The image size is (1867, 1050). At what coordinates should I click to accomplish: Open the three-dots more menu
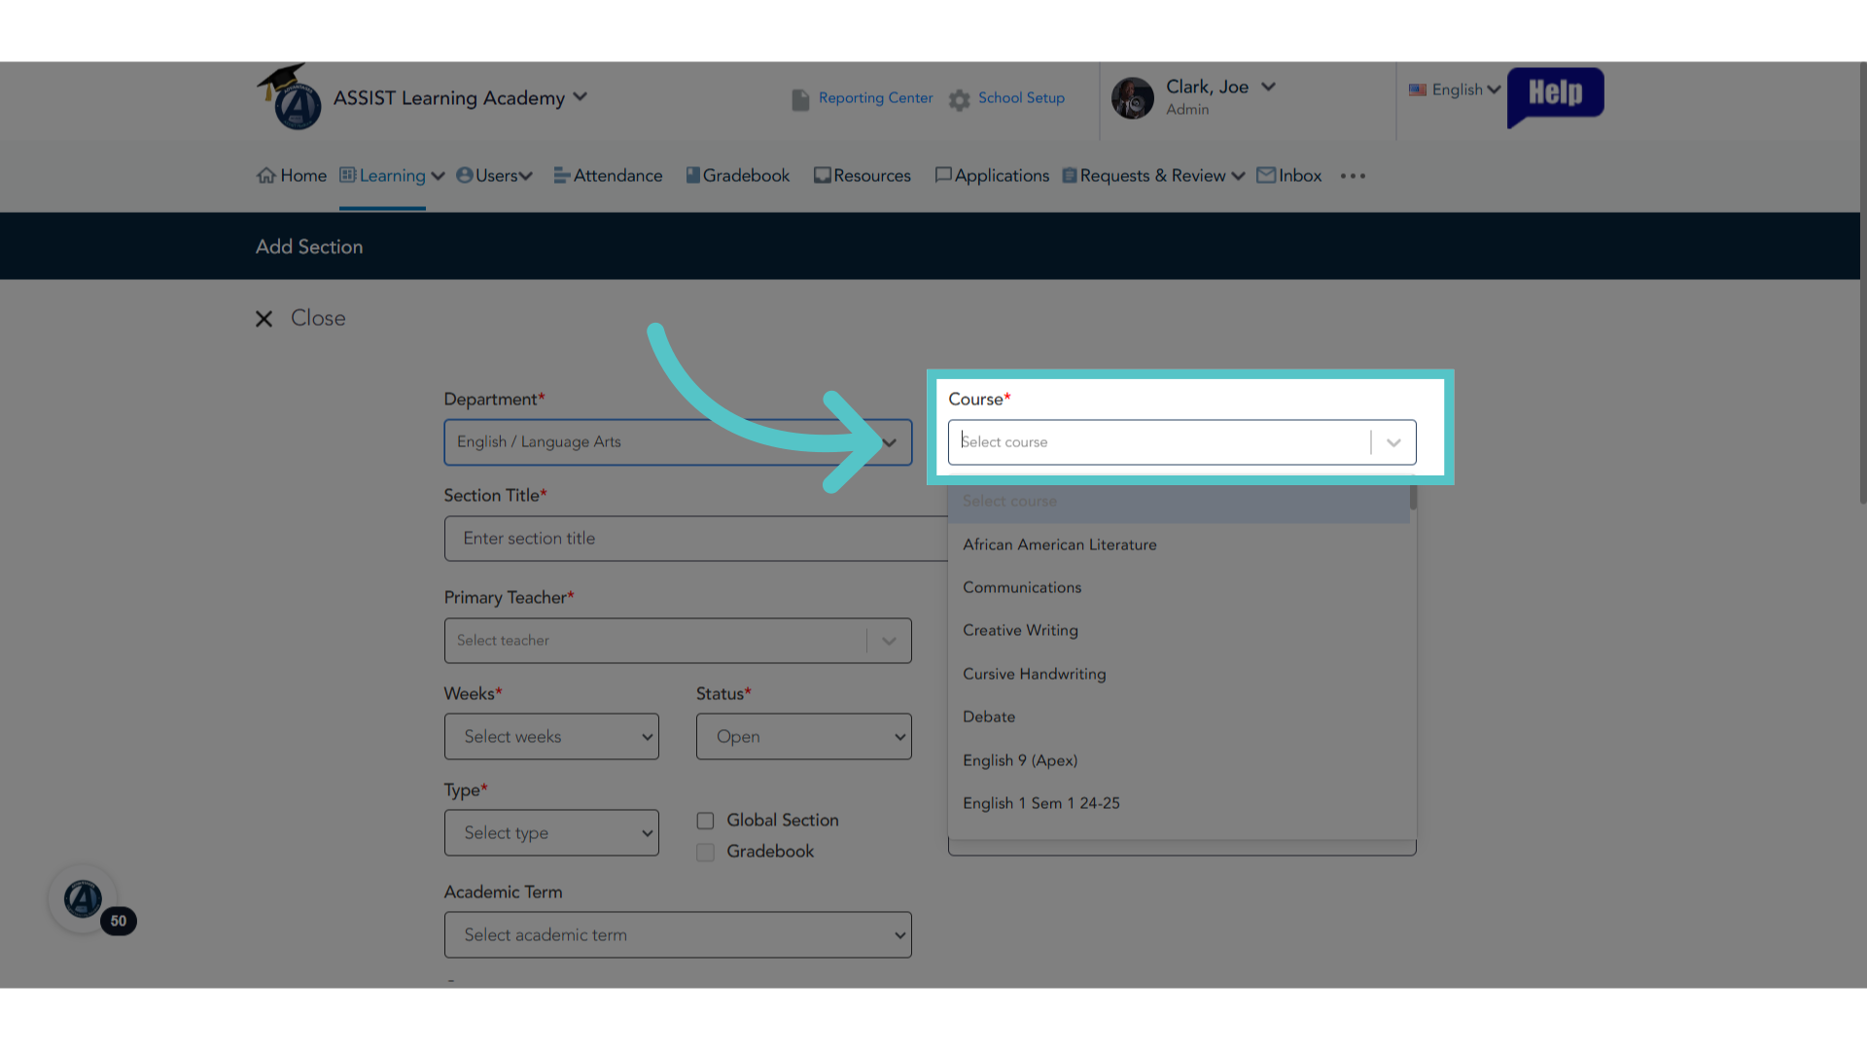point(1353,176)
